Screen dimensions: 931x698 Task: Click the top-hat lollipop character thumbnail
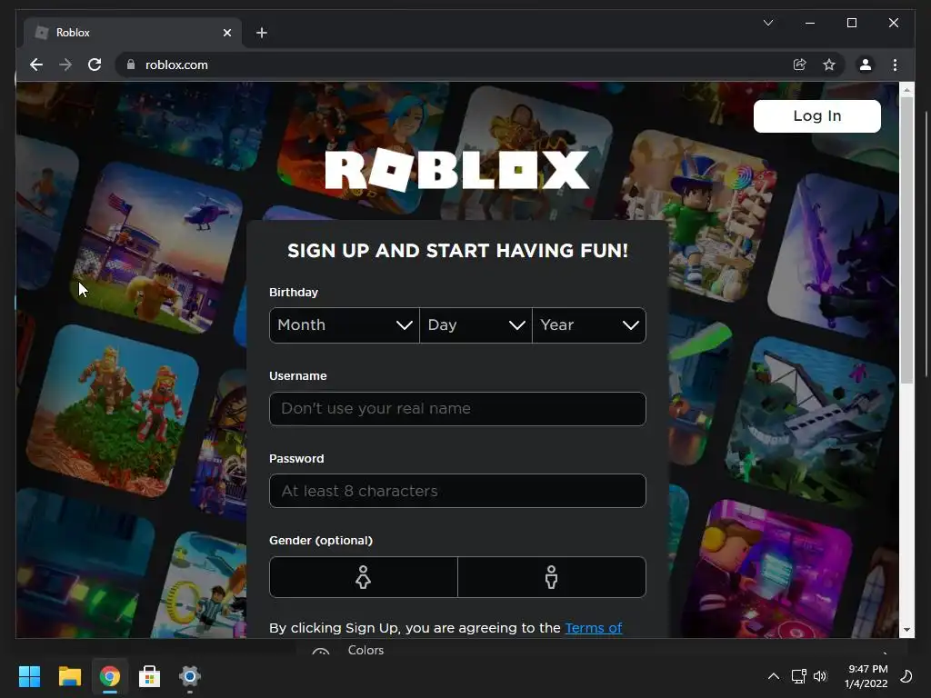(695, 216)
